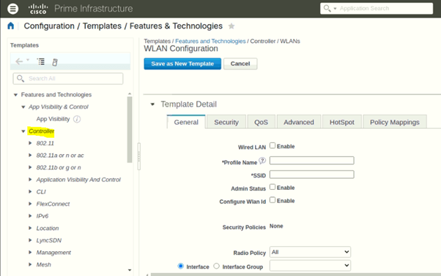Open the QoS tab
Viewport: 441px width, 276px height.
(261, 122)
